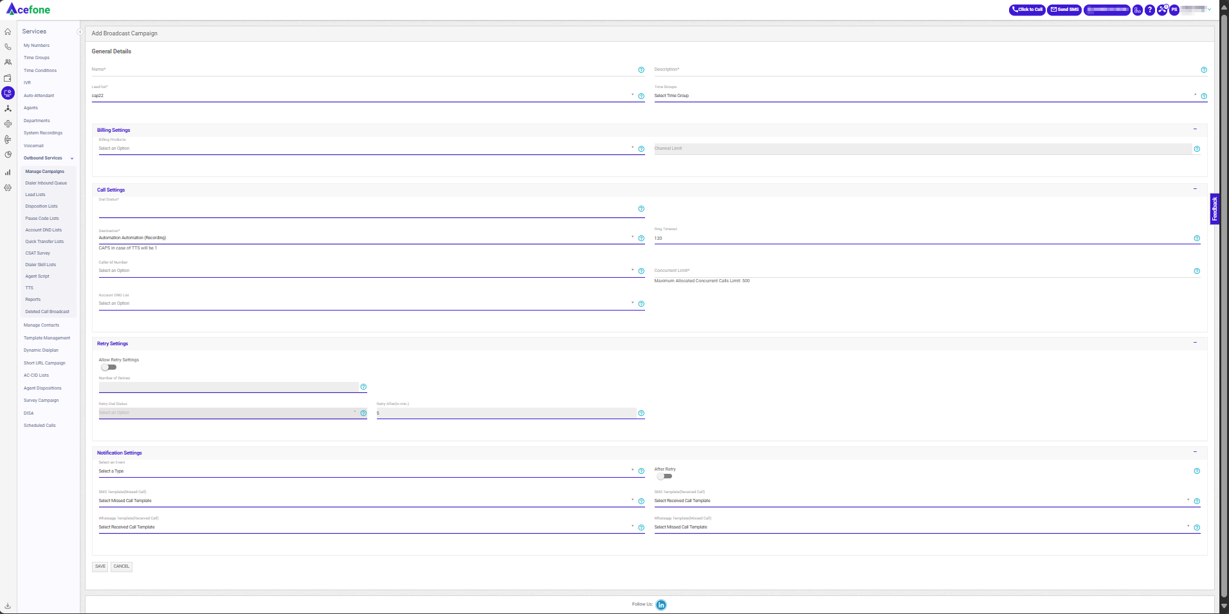Open the missed calls icon with badge

(x=1162, y=10)
